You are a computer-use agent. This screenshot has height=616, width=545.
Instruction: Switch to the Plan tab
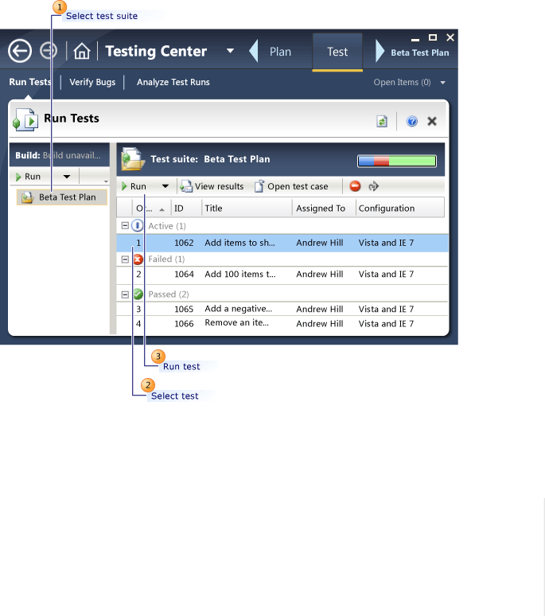280,52
